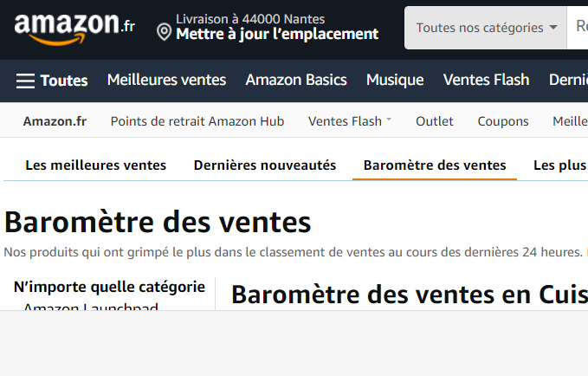Open the Coupons link

tap(503, 121)
